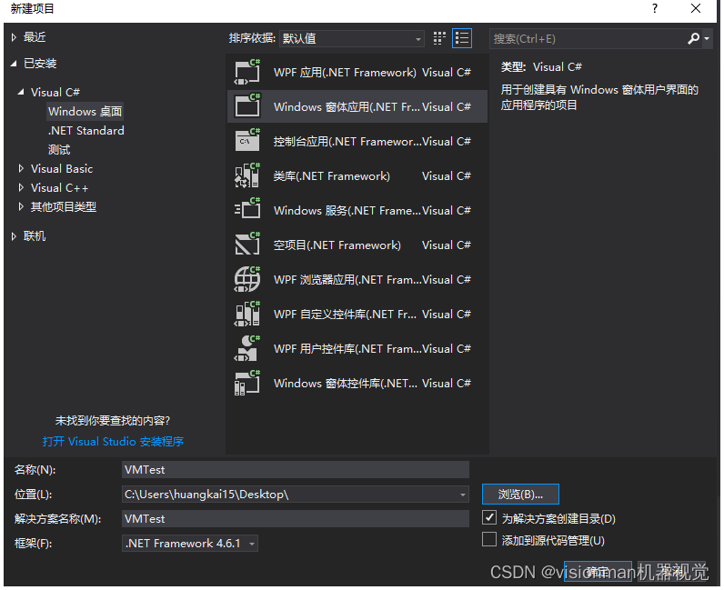Uncheck 为解决方案创建目录 checkbox
724x590 pixels.
[489, 517]
